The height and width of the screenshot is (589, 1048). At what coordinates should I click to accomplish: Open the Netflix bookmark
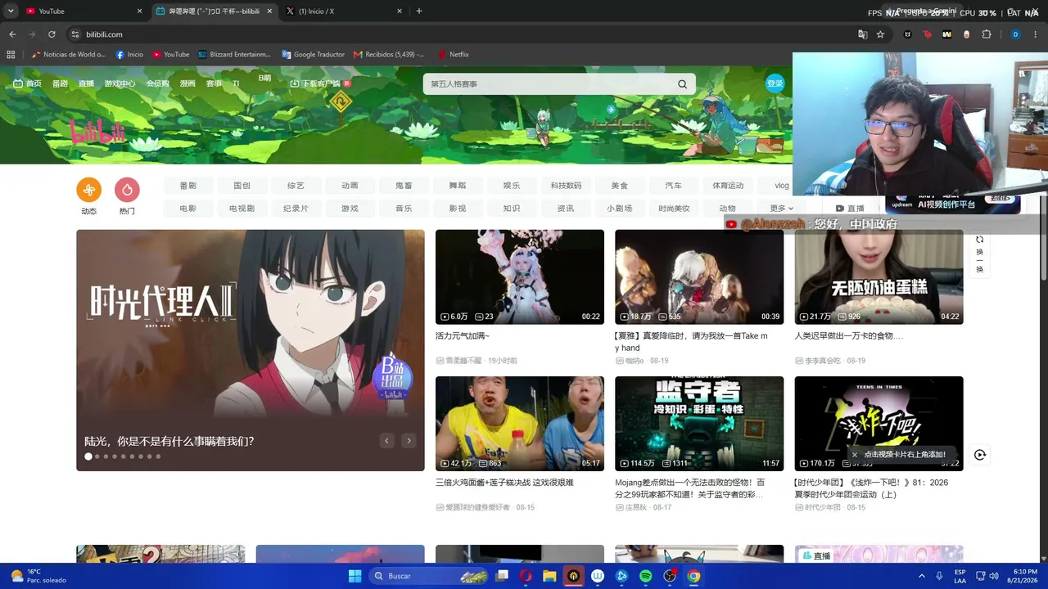click(454, 55)
